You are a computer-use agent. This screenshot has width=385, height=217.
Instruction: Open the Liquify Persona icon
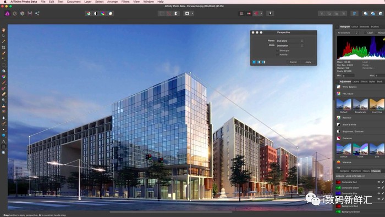click(15, 14)
